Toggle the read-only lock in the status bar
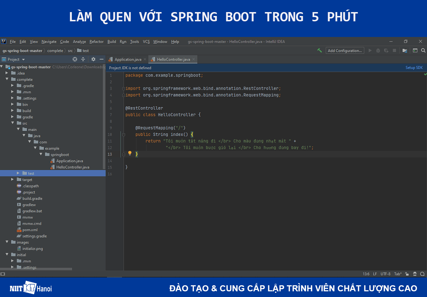 pyautogui.click(x=407, y=274)
